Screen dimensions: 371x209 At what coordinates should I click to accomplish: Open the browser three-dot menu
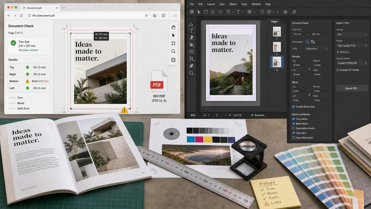point(175,15)
